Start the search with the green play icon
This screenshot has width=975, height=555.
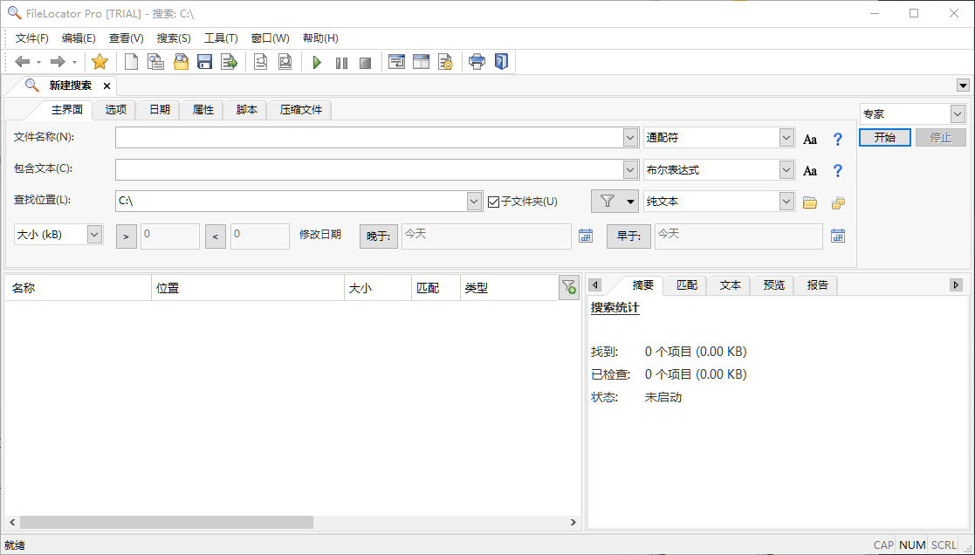[x=317, y=61]
